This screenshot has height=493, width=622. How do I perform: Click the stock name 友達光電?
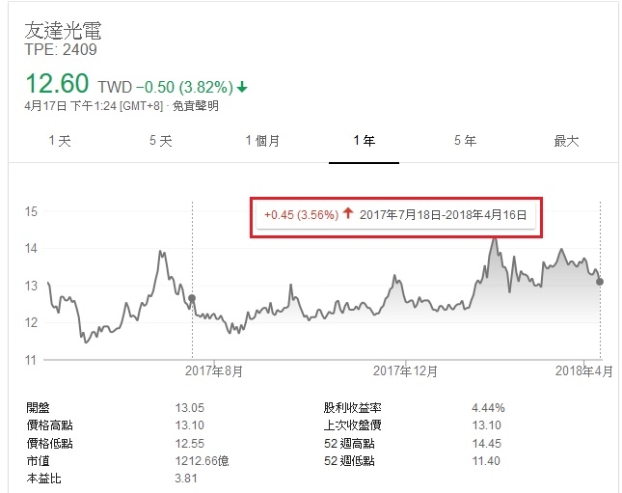pos(63,30)
